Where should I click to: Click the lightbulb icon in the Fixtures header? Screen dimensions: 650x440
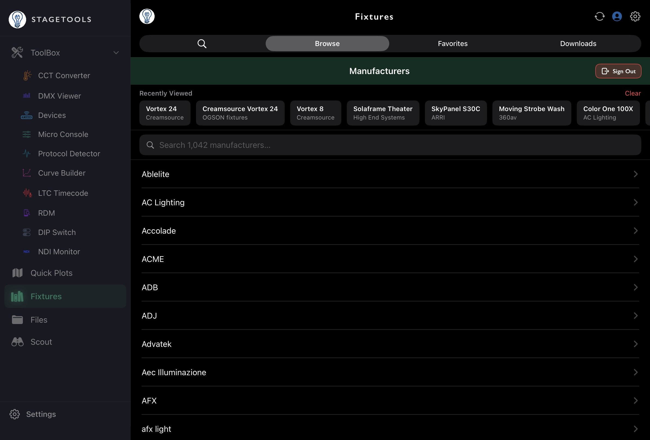point(147,17)
